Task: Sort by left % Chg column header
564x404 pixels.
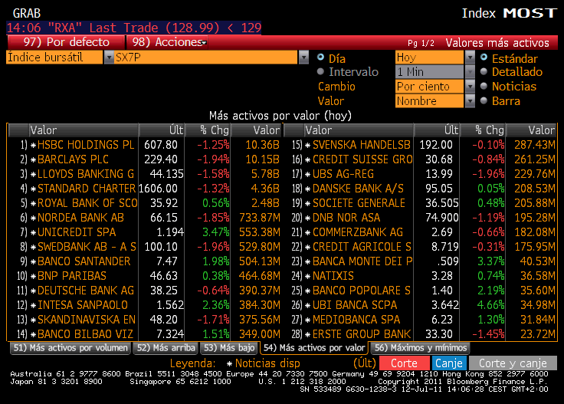Action: [208, 130]
